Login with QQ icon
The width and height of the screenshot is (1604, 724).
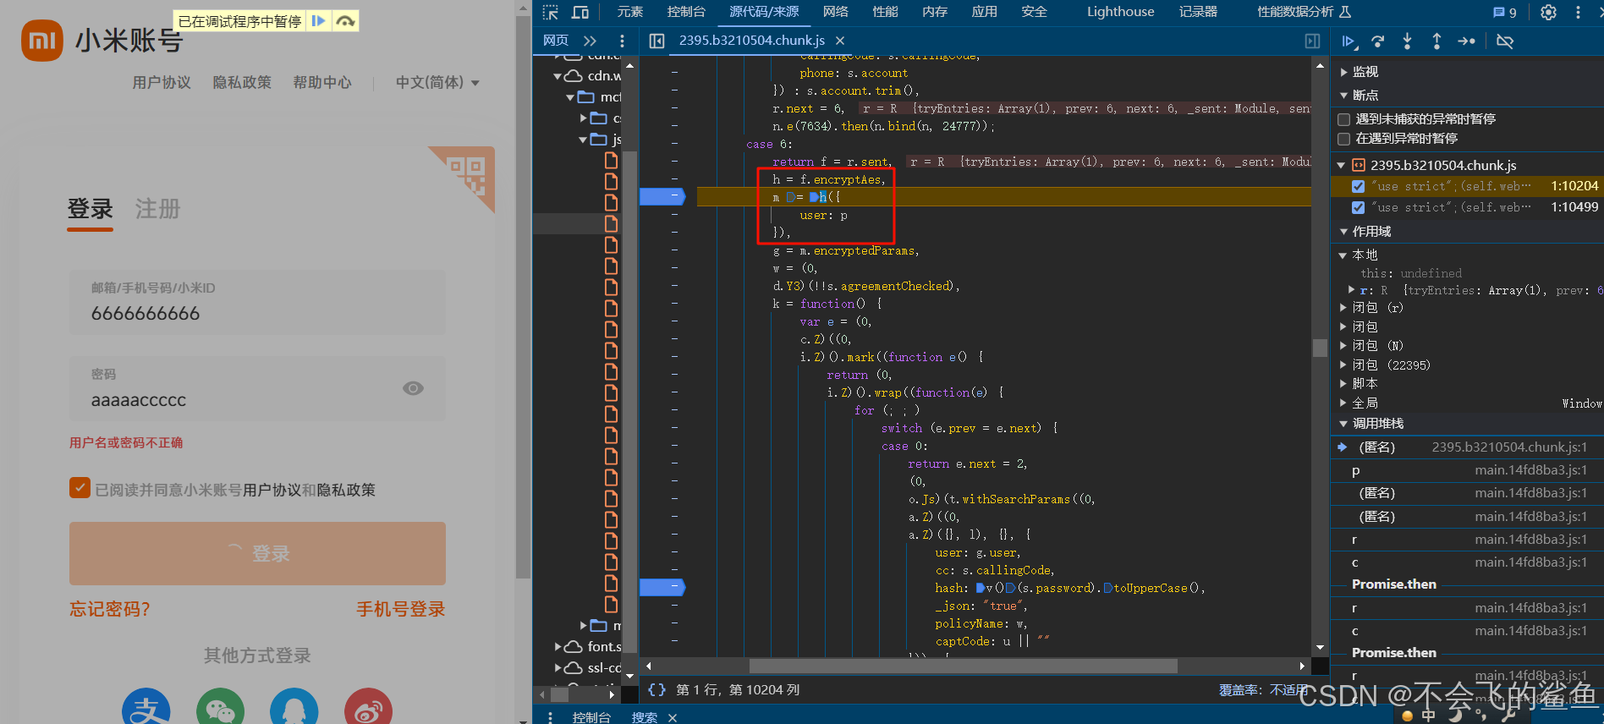pyautogui.click(x=294, y=707)
